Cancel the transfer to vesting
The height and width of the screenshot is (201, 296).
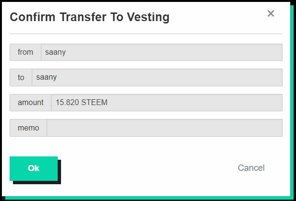[x=251, y=168]
